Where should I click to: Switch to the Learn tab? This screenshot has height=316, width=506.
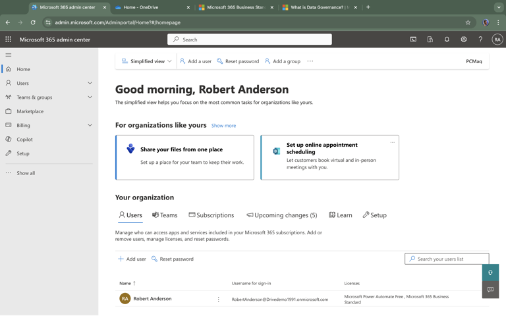[341, 215]
